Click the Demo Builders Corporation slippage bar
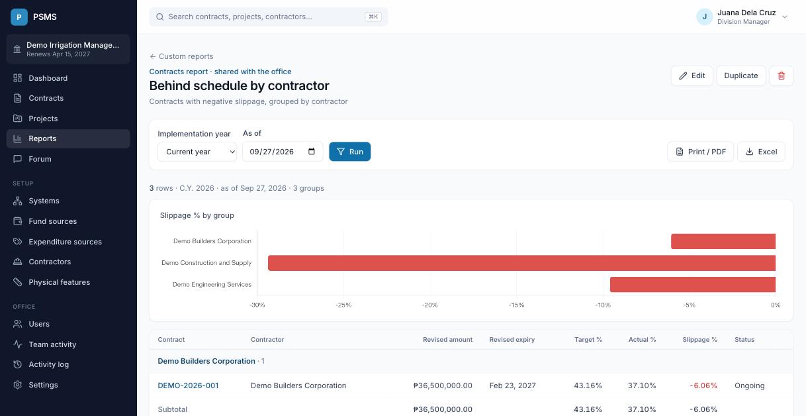806x416 pixels. [x=723, y=241]
